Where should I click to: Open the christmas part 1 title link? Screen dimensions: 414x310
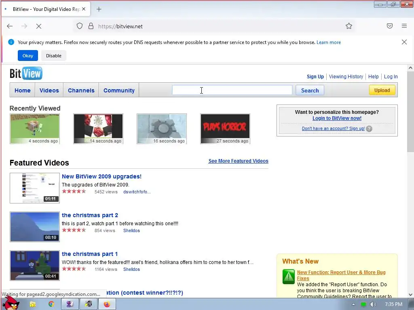point(90,254)
